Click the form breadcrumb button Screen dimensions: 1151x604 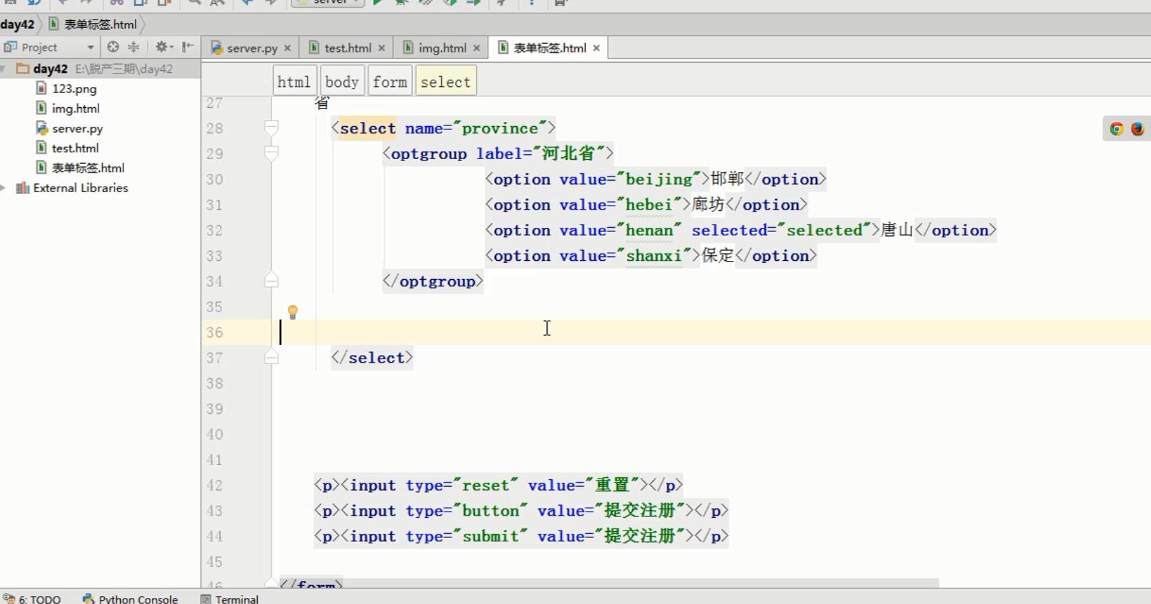390,82
